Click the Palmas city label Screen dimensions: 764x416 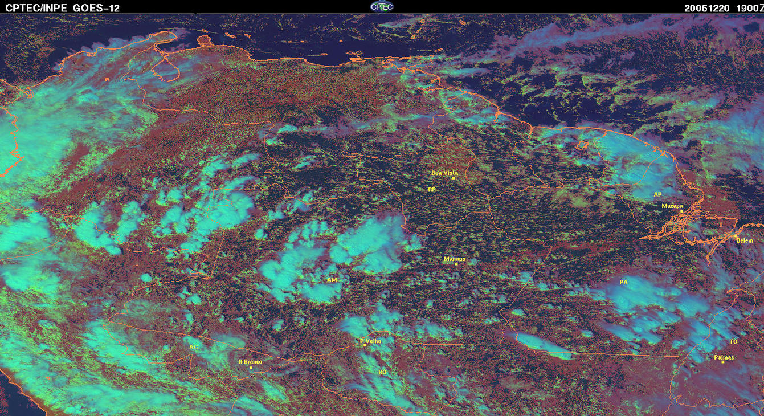pyautogui.click(x=724, y=357)
